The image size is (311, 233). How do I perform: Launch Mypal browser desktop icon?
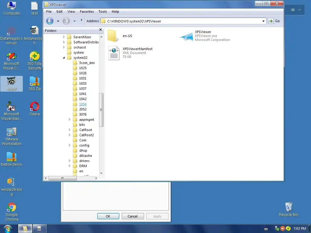pos(12,84)
